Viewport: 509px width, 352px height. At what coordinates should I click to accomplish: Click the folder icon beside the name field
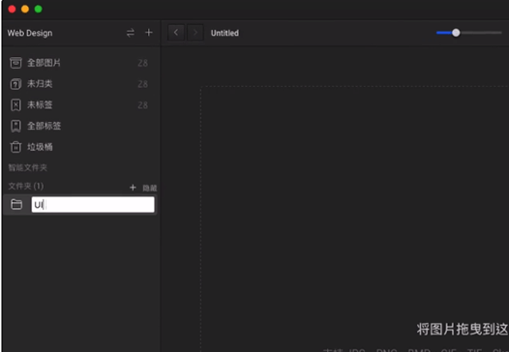(16, 204)
